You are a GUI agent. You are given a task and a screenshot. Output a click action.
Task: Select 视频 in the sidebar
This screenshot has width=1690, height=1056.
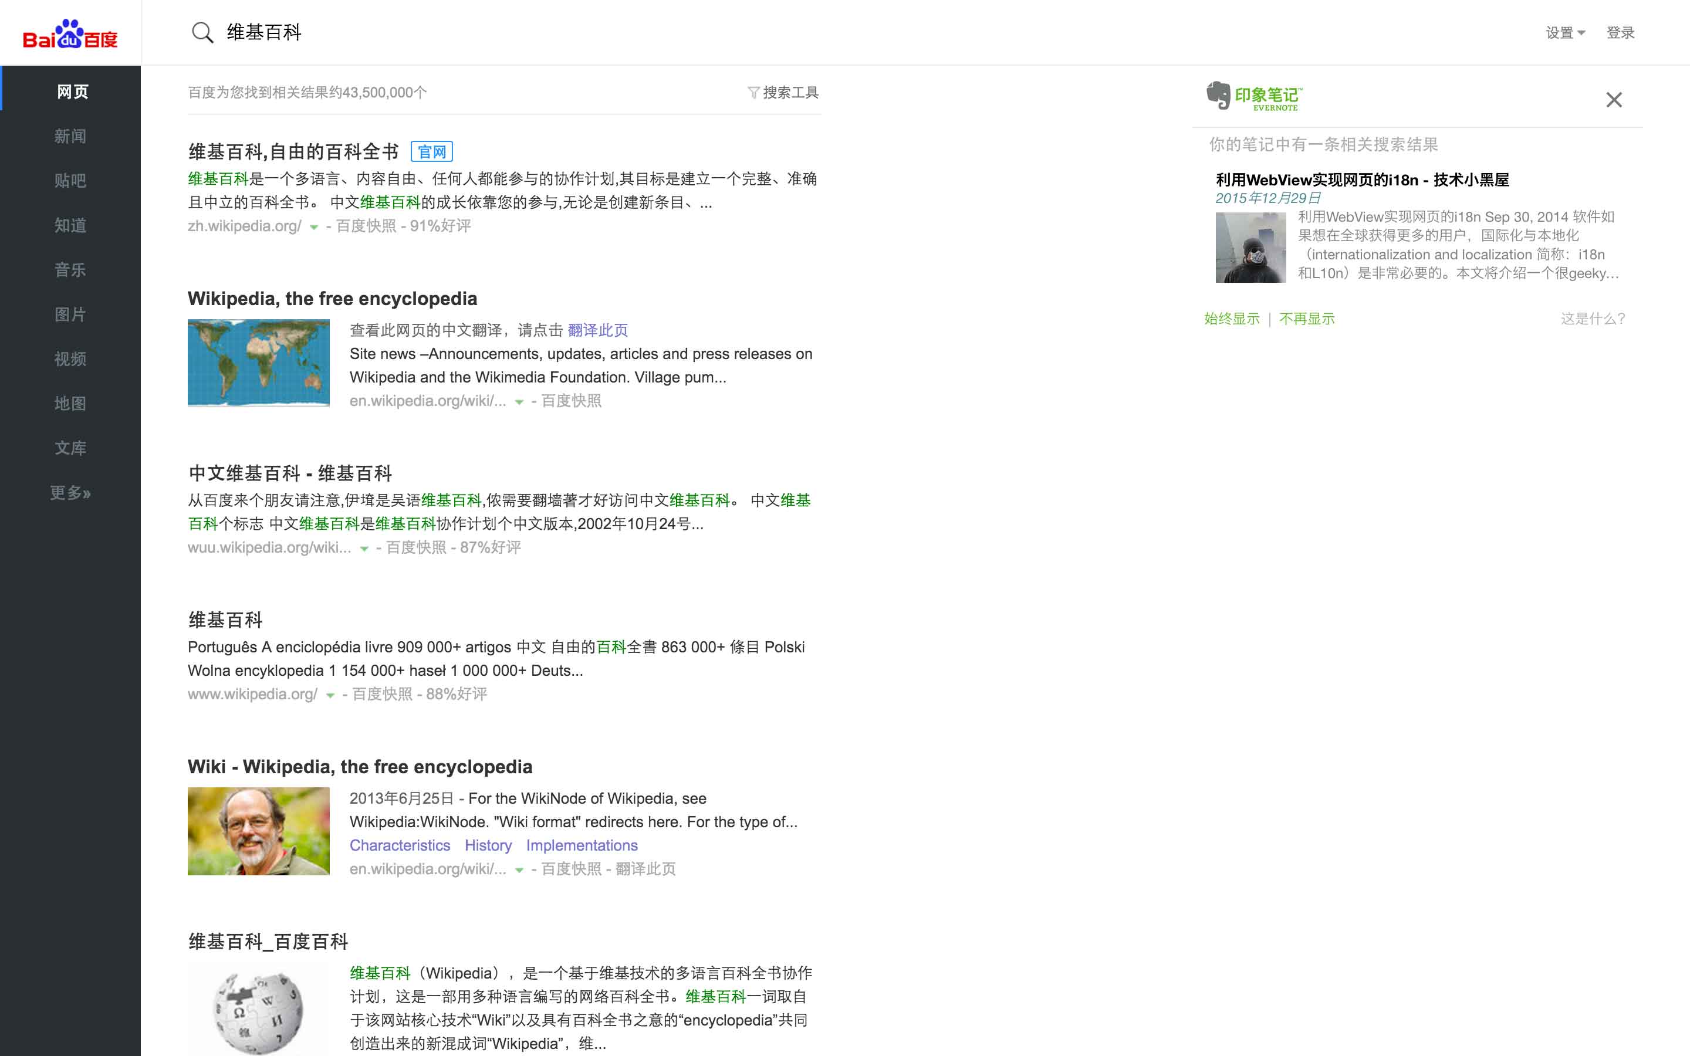(70, 359)
